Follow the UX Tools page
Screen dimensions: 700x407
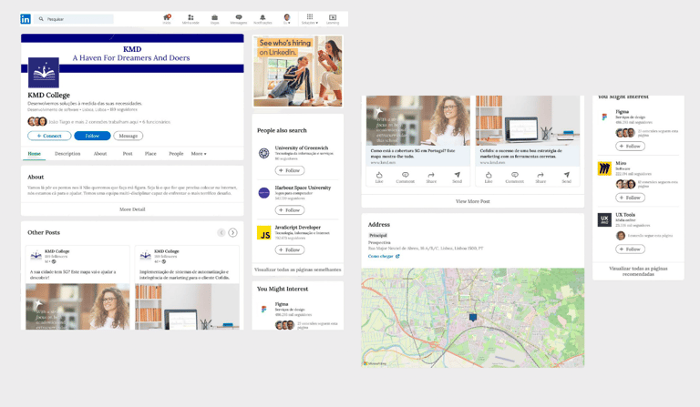click(630, 249)
